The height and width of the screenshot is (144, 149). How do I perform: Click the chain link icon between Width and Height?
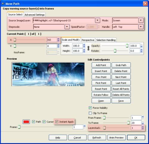pos(89,48)
